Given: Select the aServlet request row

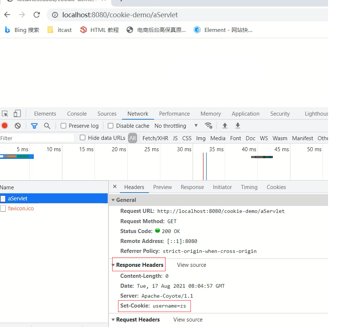Looking at the screenshot, I should [54, 198].
